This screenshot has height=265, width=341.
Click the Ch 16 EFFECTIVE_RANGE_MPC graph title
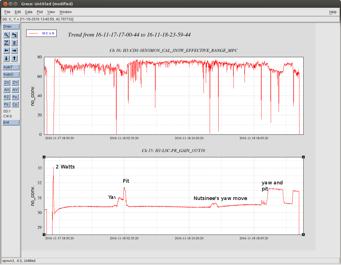coord(173,50)
